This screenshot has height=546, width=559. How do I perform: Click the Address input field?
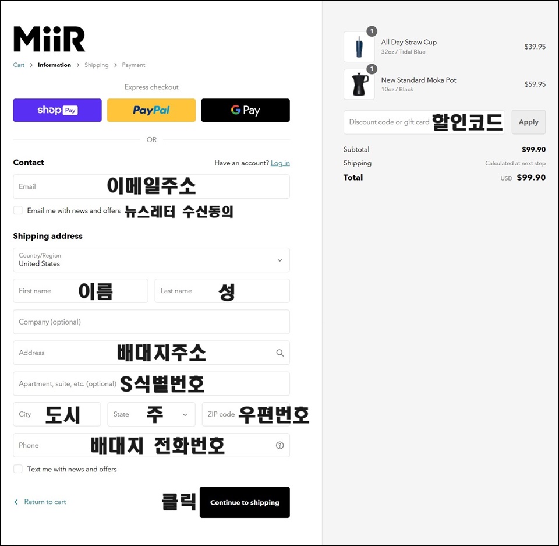pos(151,353)
